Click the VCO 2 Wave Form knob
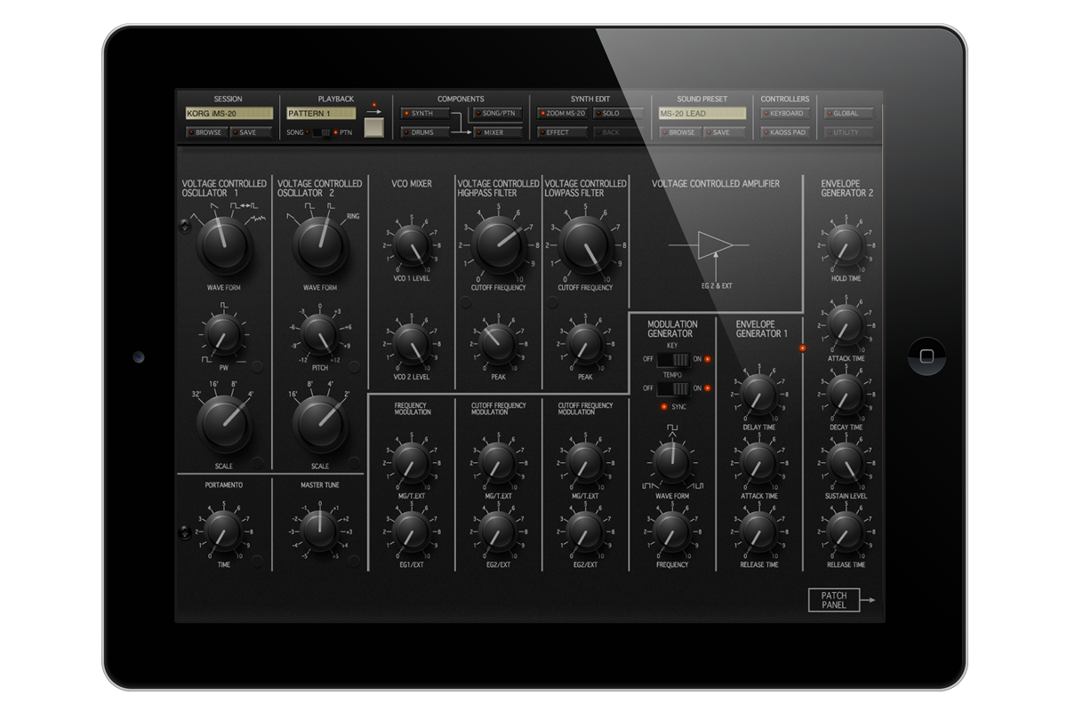This screenshot has height=711, width=1067. 320,245
